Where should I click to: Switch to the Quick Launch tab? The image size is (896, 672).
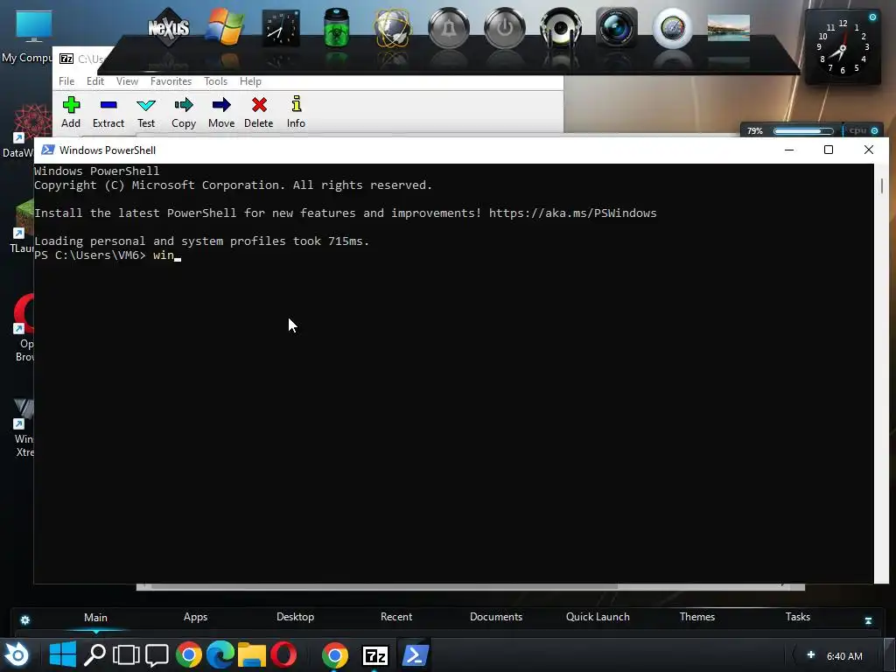coord(598,617)
